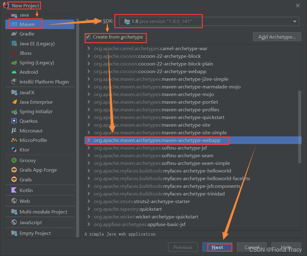Viewport: 307px width, 256px height.
Task: Click the Spring Initializr icon
Action: 14,112
